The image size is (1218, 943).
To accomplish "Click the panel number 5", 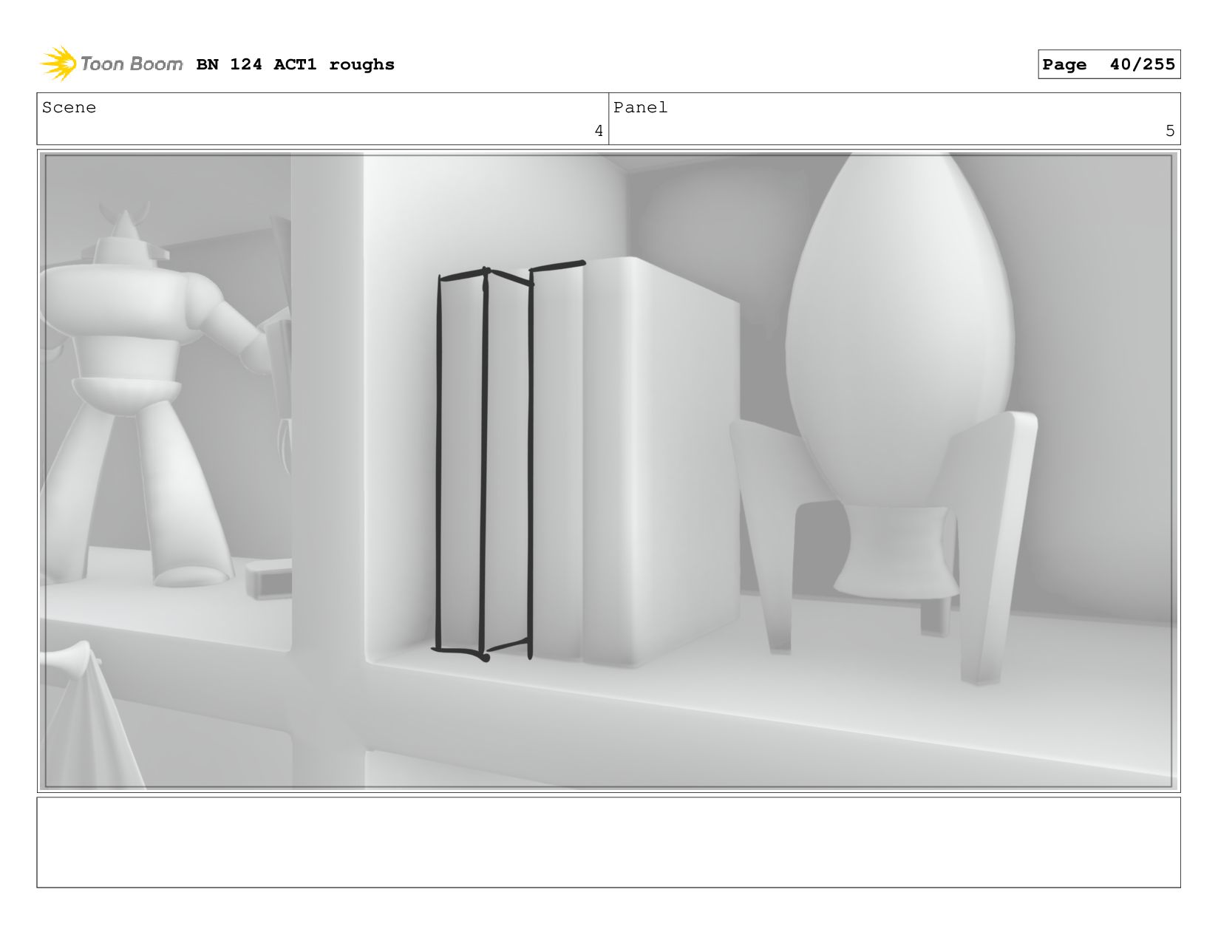I will point(1170,131).
